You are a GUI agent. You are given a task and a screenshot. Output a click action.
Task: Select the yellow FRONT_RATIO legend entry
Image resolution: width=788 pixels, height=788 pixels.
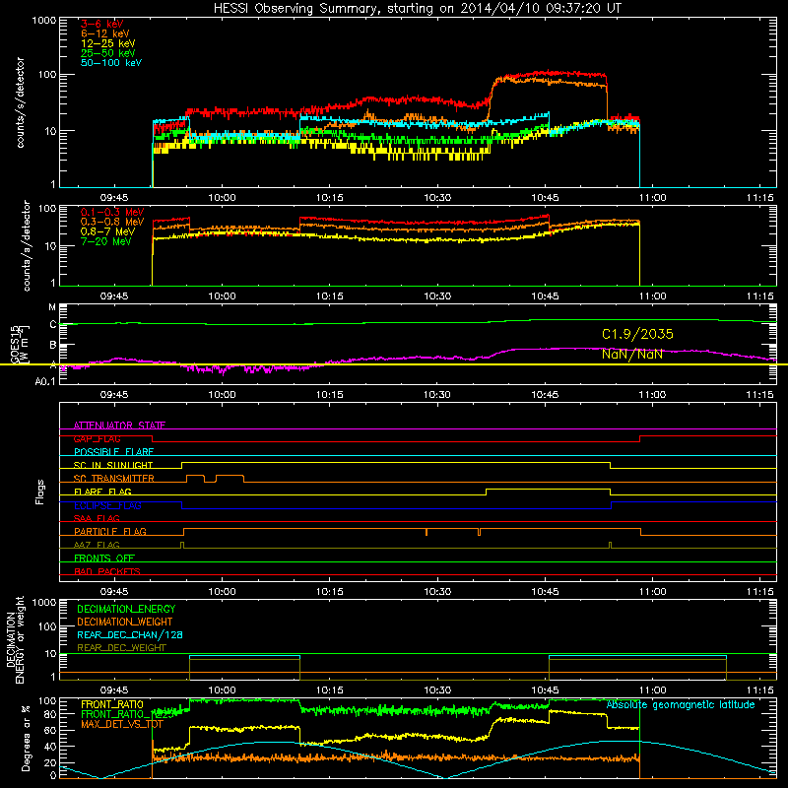tap(112, 704)
